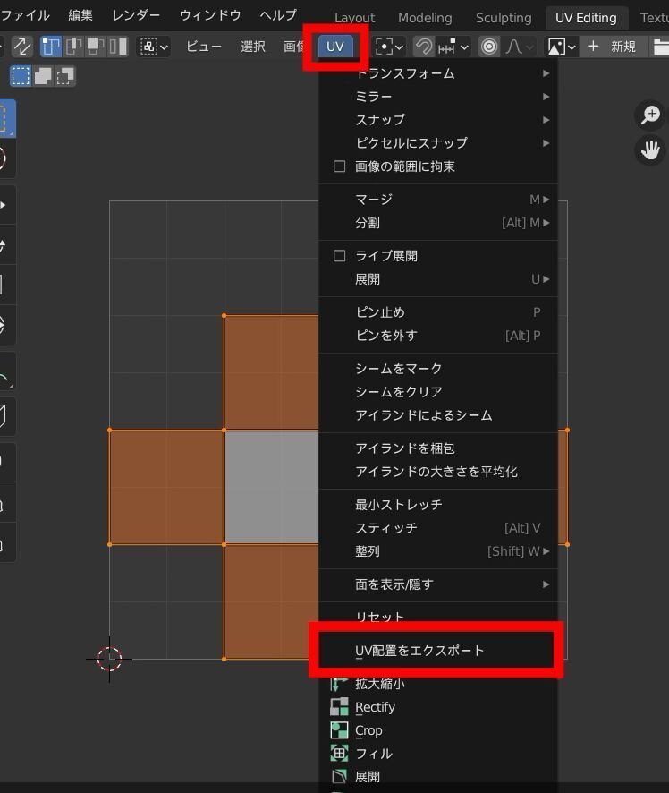
Task: Open the レンダー menu
Action: point(136,15)
